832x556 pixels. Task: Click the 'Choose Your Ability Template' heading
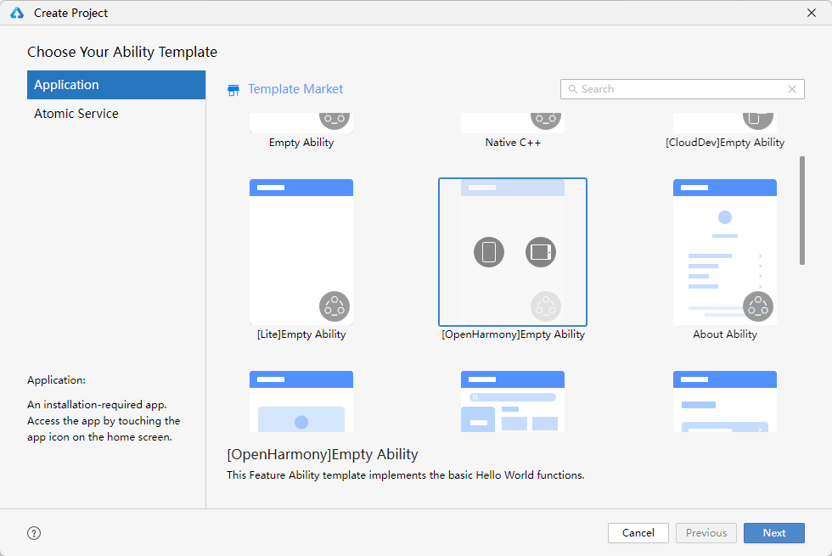(122, 52)
